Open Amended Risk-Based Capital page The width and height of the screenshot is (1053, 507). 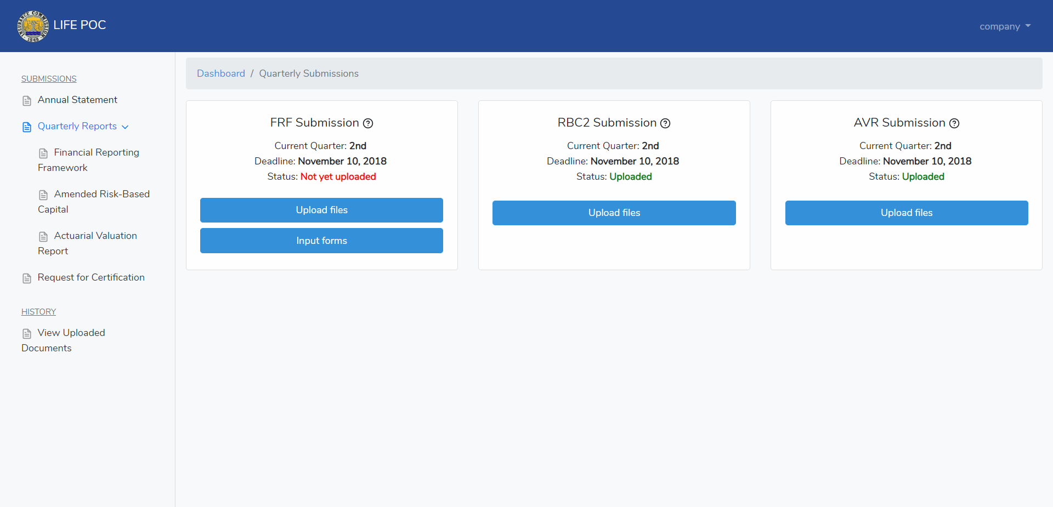point(94,202)
